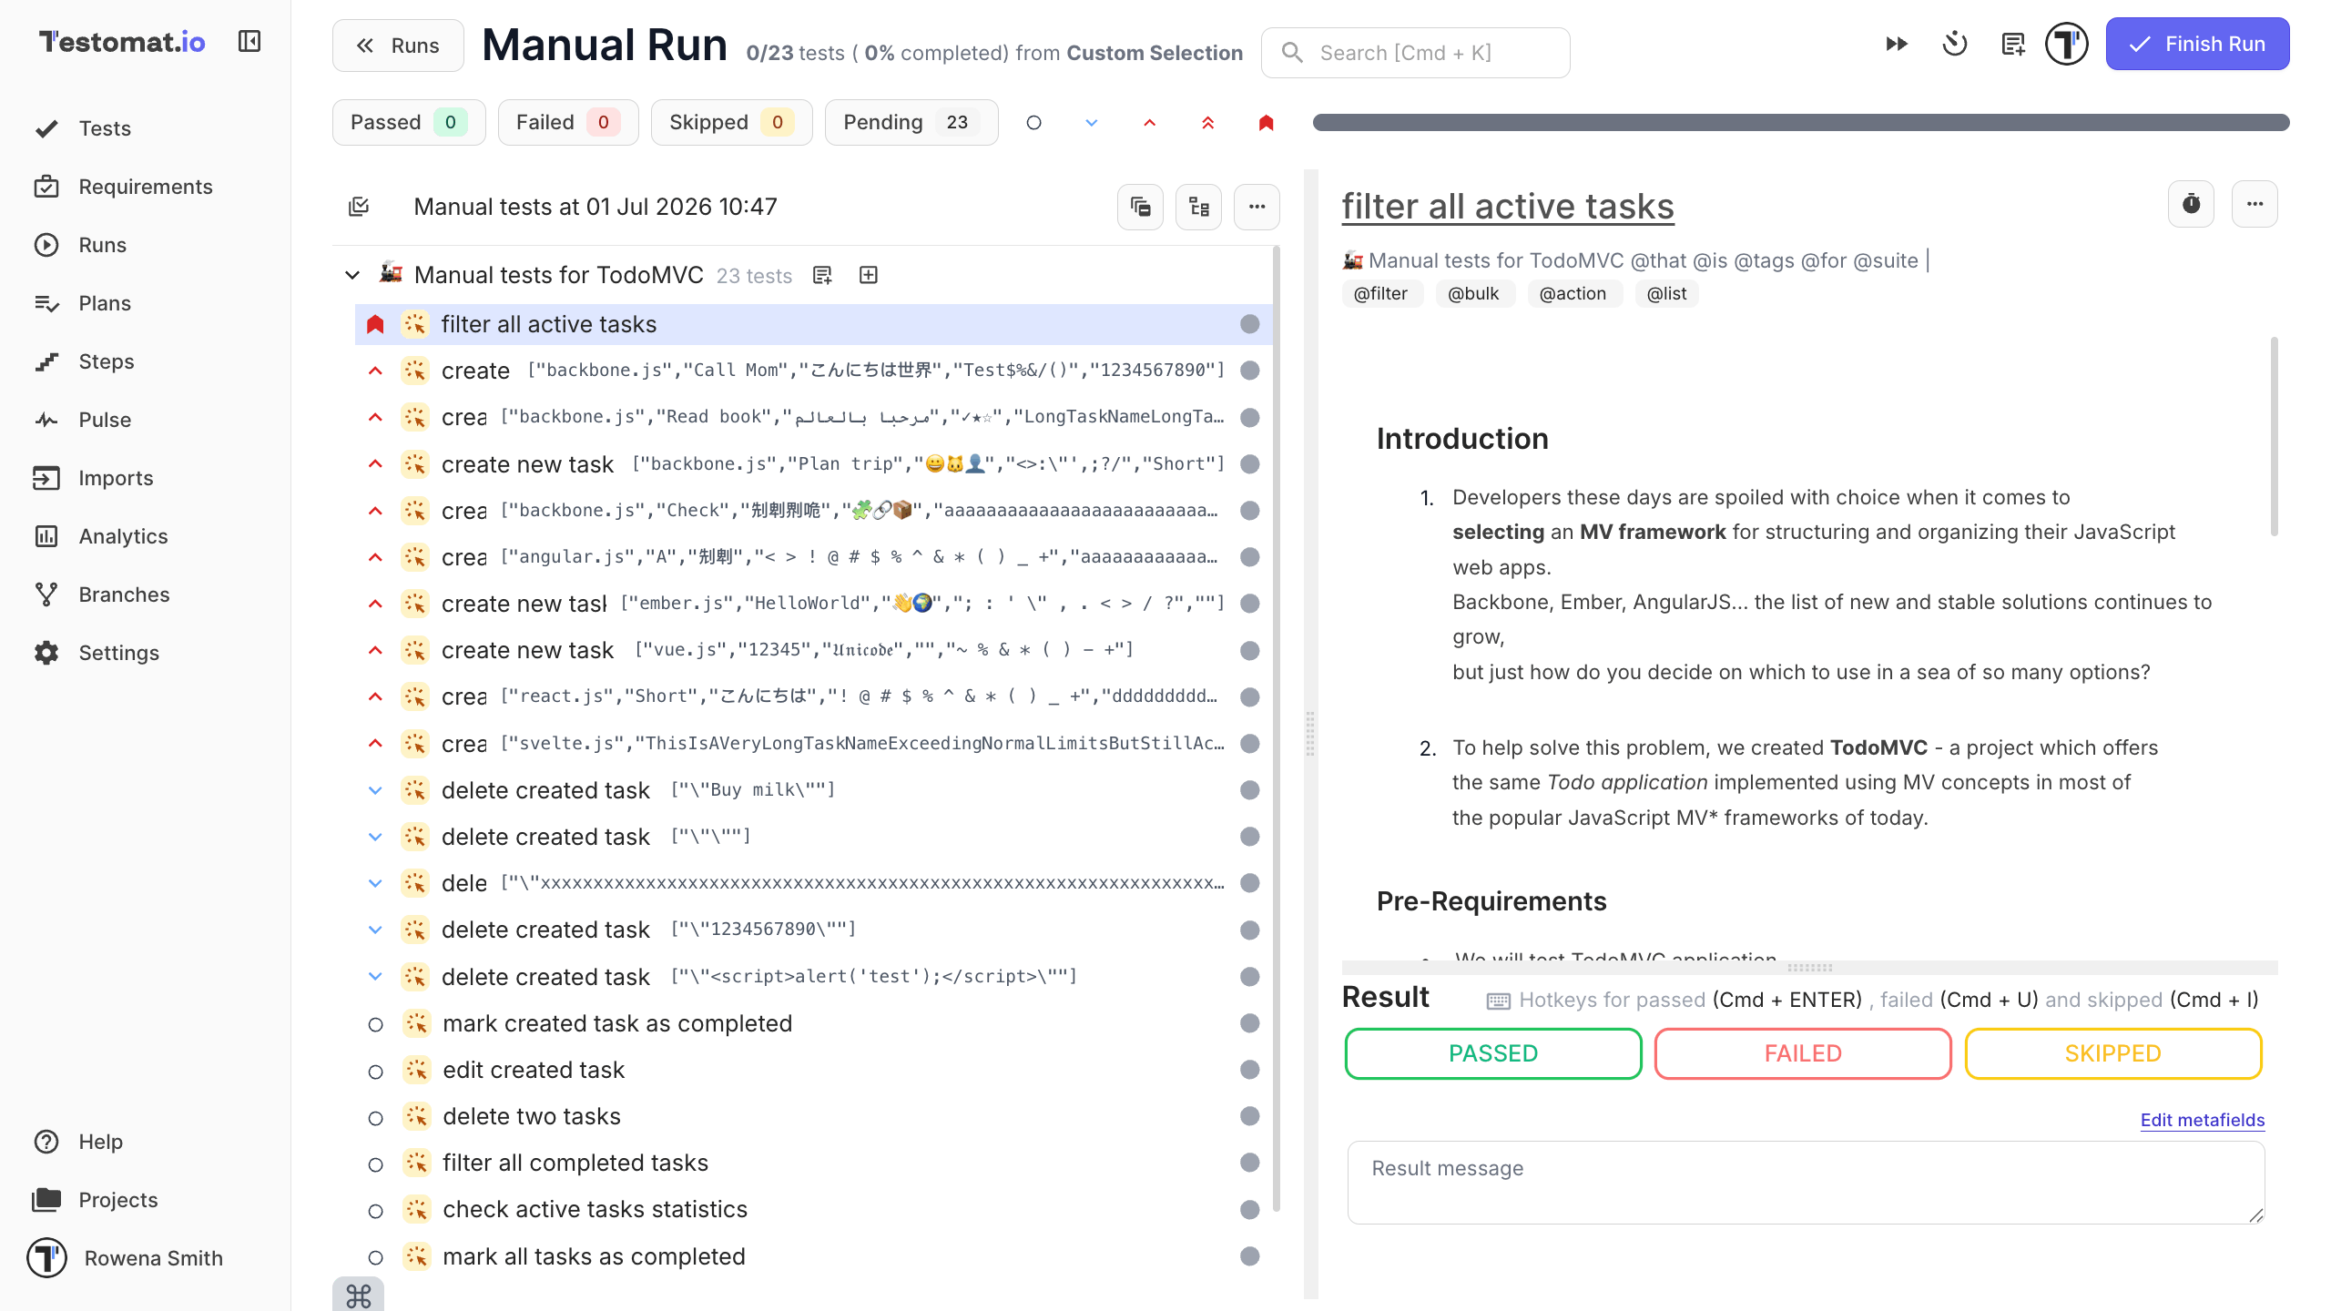Click the vertical splitter between panels

pyautogui.click(x=1310, y=734)
